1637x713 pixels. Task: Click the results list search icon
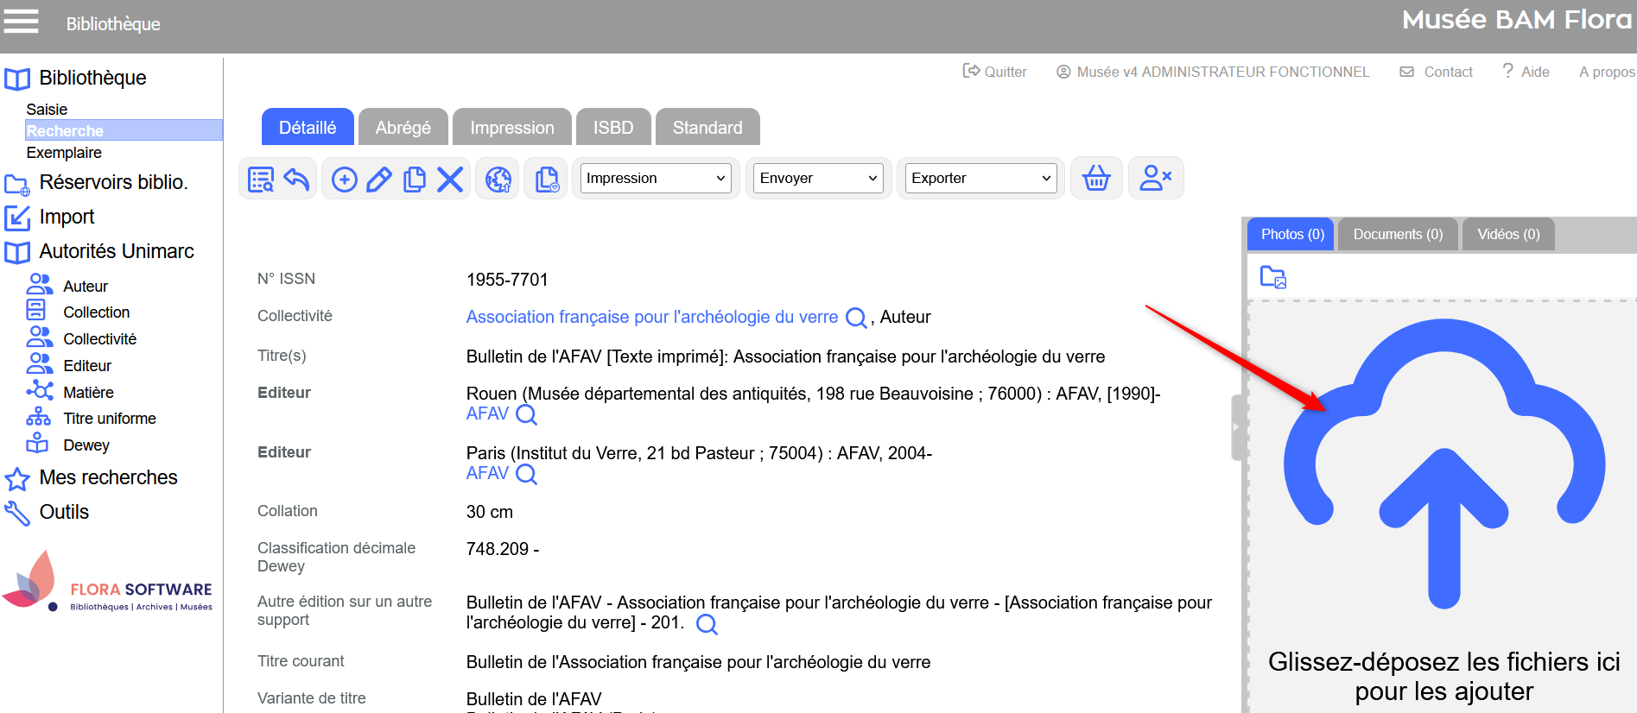coord(260,179)
